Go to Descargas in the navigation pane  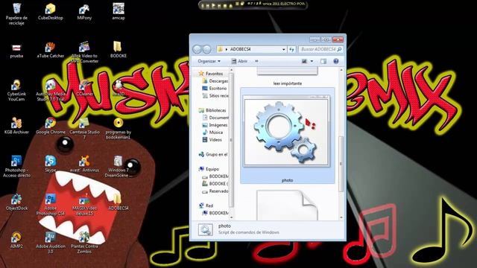point(215,81)
